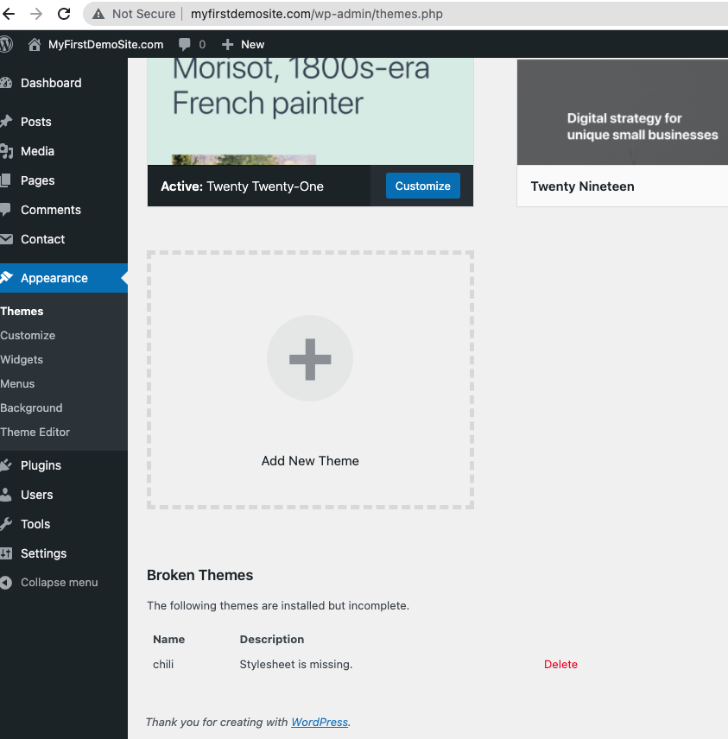Click the Contact envelope icon
Image resolution: width=728 pixels, height=739 pixels.
6,239
